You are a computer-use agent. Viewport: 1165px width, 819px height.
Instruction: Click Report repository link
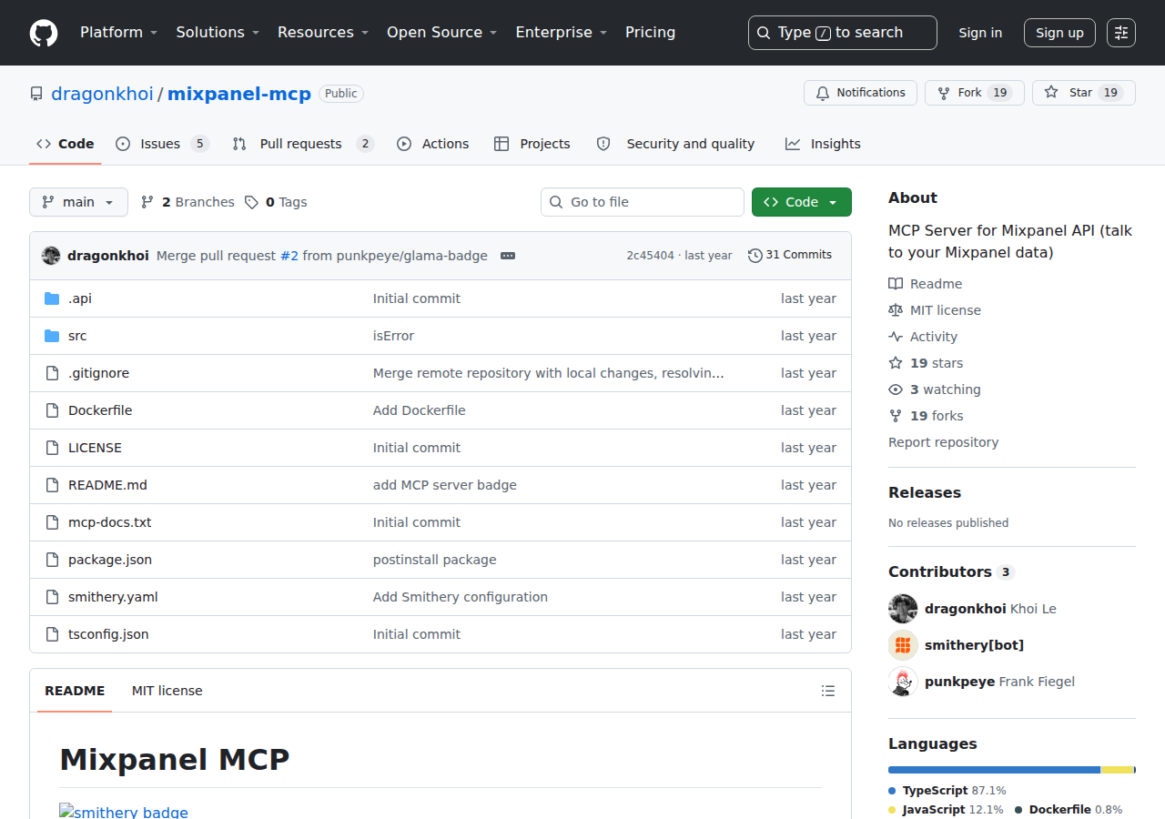pos(943,442)
